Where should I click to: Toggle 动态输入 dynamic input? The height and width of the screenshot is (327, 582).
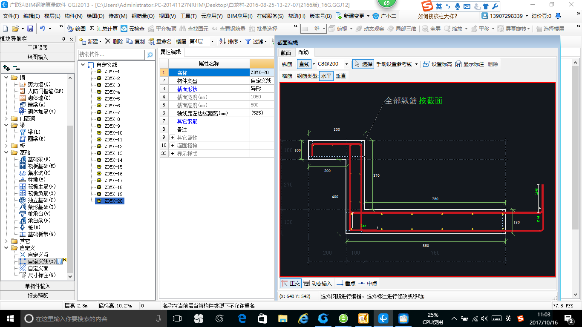(317, 283)
